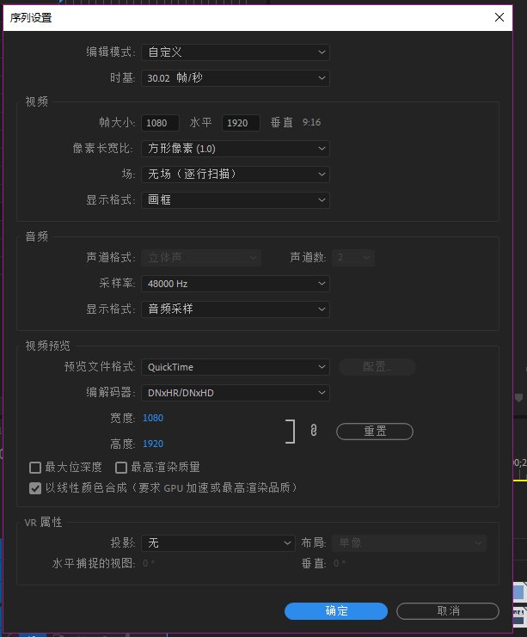This screenshot has height=637, width=527.
Task: Close the 序列设置 dialog with X
Action: [499, 17]
